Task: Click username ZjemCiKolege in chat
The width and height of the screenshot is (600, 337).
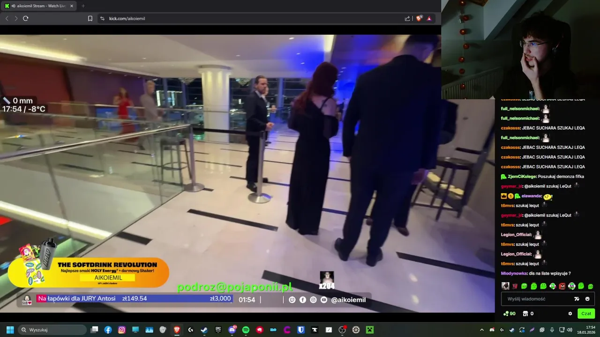Action: [521, 176]
